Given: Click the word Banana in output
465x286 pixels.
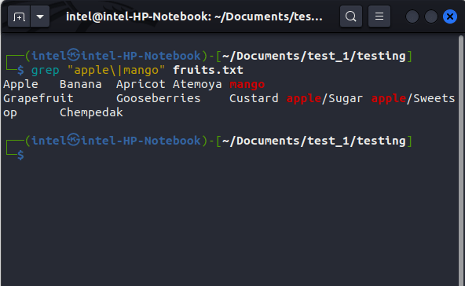Looking at the screenshot, I should [81, 84].
